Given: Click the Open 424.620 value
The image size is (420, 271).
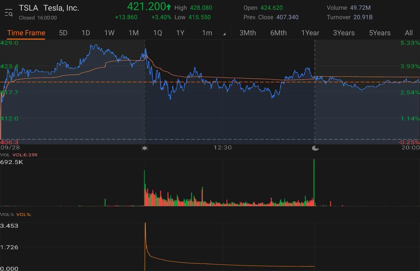Looking at the screenshot, I should coord(271,8).
